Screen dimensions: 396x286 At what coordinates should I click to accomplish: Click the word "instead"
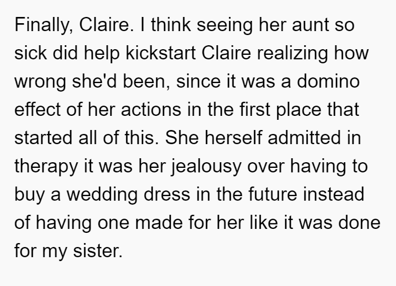click(x=333, y=194)
